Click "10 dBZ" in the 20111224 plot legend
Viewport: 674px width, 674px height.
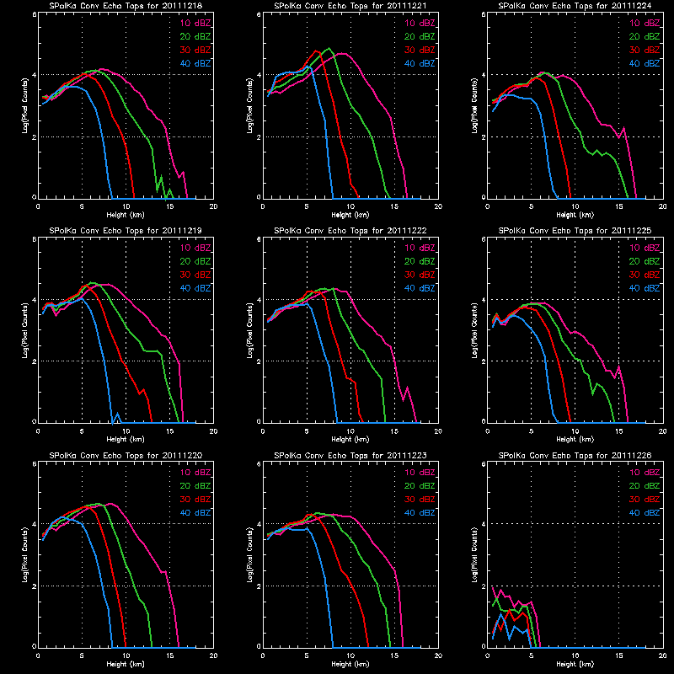pyautogui.click(x=645, y=24)
